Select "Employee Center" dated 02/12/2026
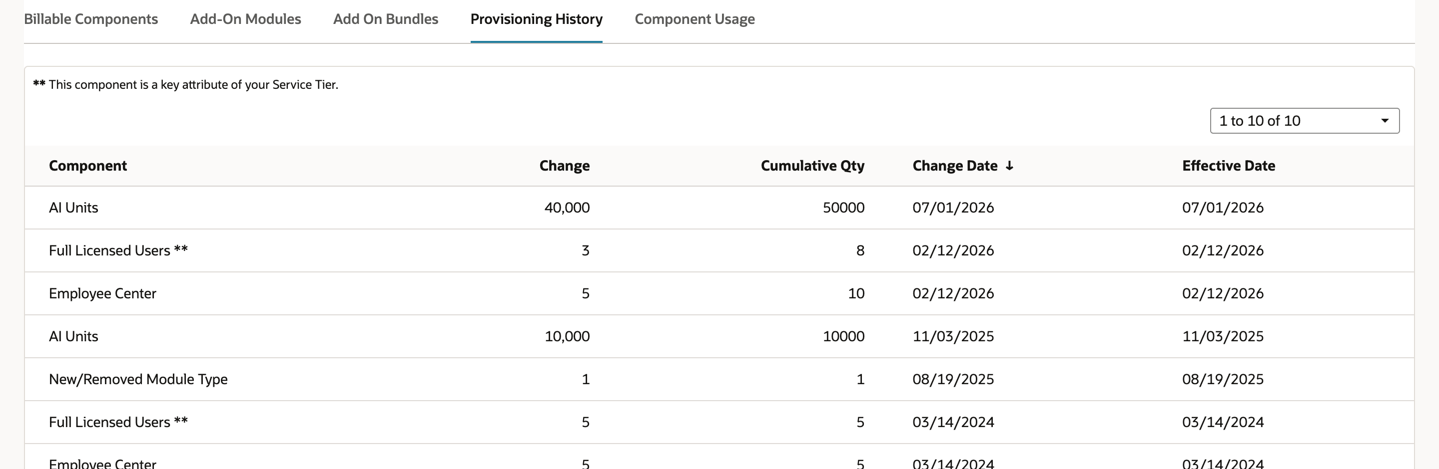The image size is (1439, 469). [x=102, y=293]
